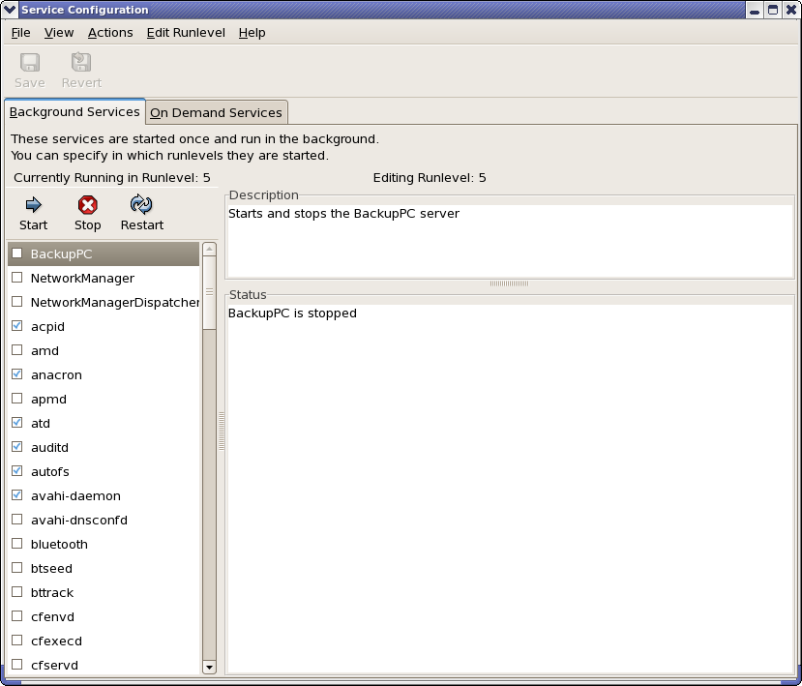The height and width of the screenshot is (686, 802).
Task: Enable the cfenvd checkbox
Action: tap(16, 616)
